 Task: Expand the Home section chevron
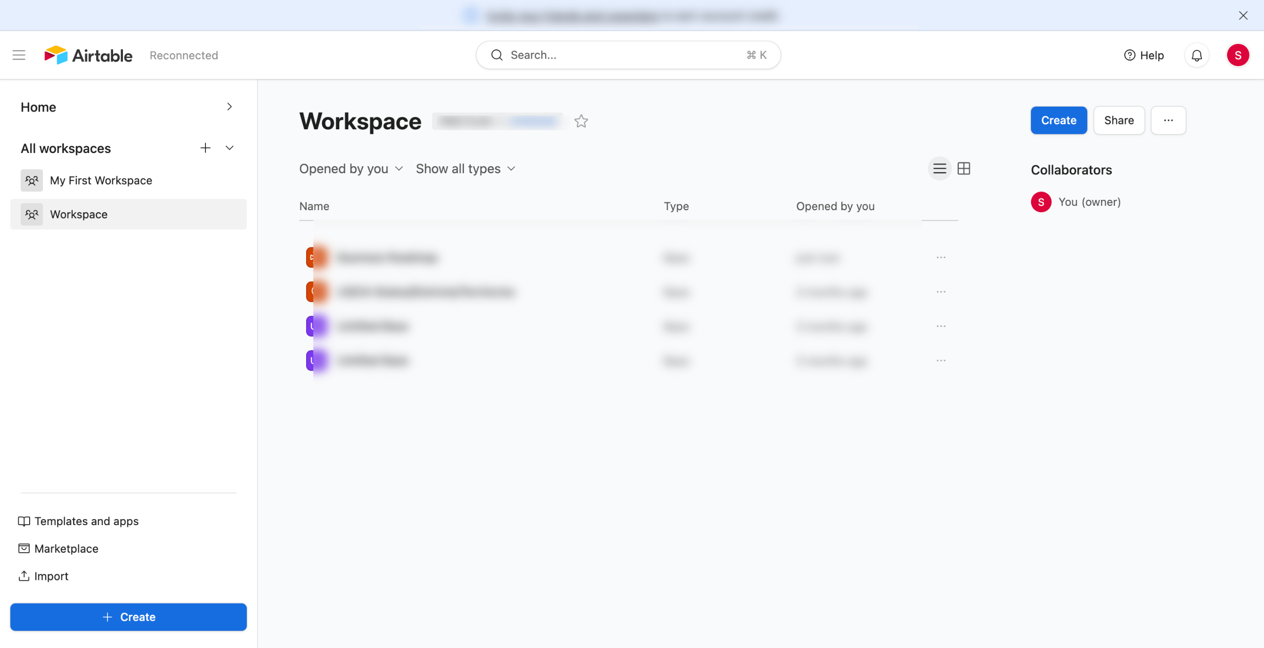point(230,107)
